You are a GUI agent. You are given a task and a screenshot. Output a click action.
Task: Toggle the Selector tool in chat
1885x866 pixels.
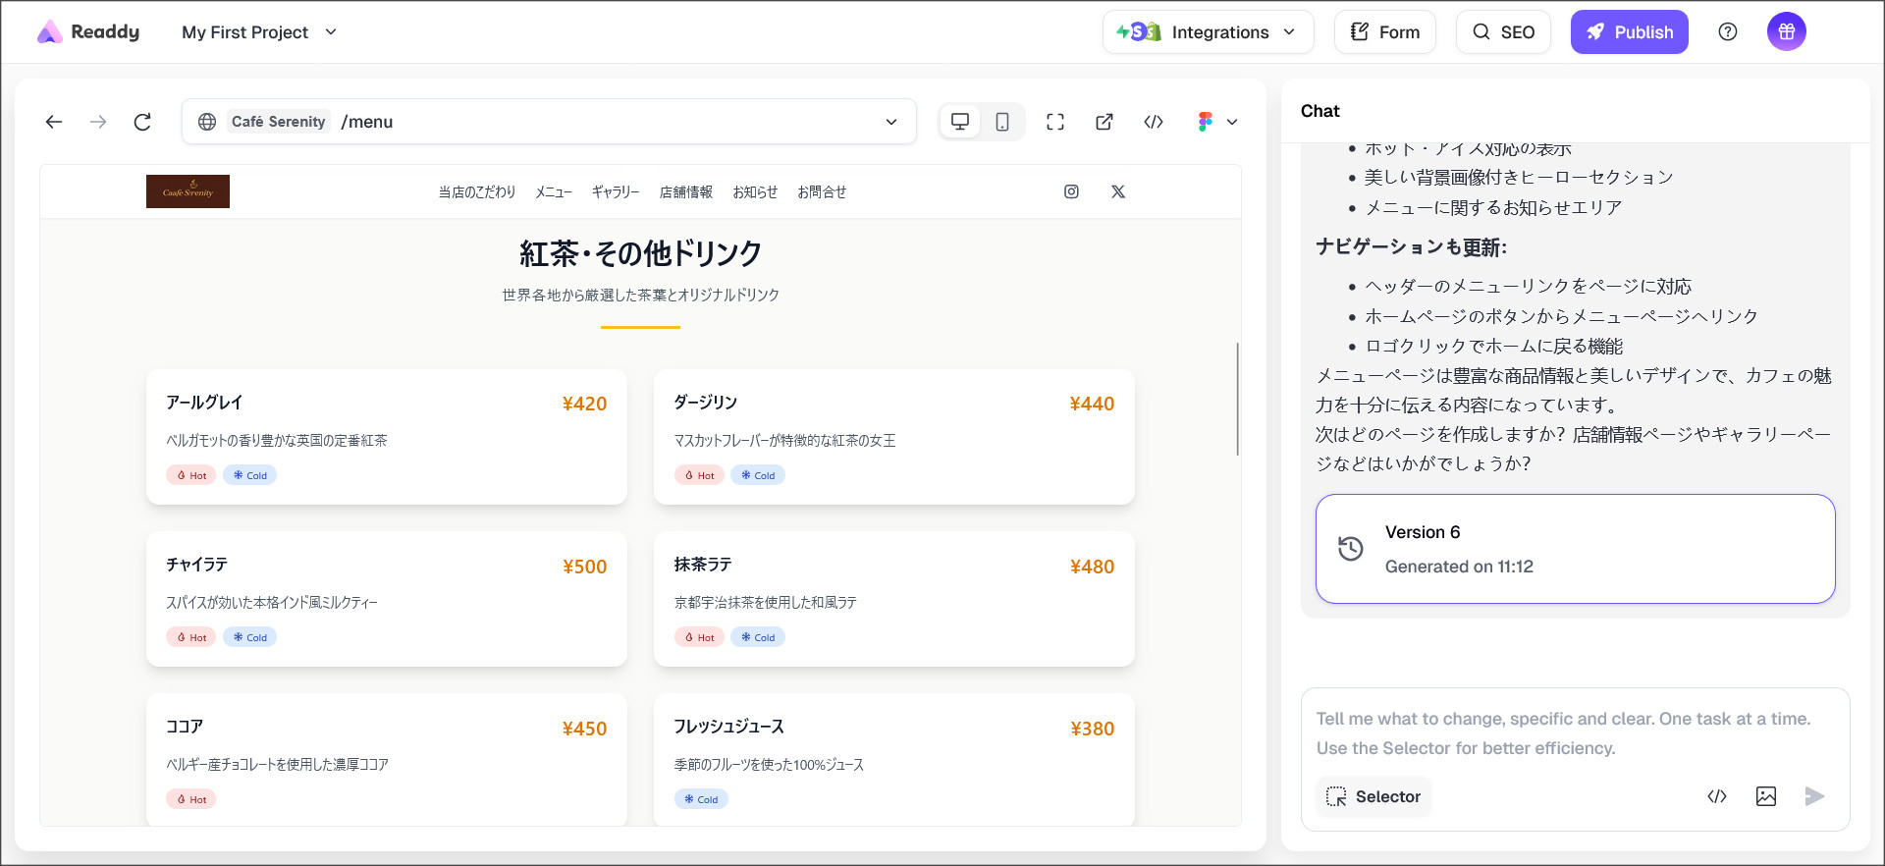click(1373, 796)
